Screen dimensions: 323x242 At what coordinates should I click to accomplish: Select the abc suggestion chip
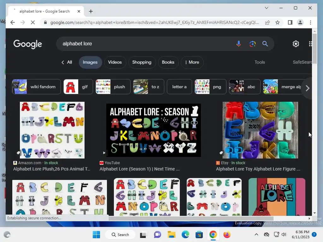point(244,87)
